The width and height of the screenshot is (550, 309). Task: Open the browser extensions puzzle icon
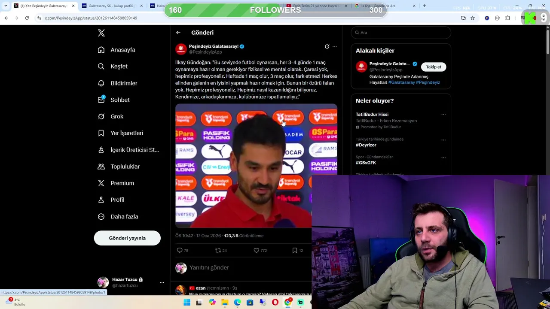507,18
